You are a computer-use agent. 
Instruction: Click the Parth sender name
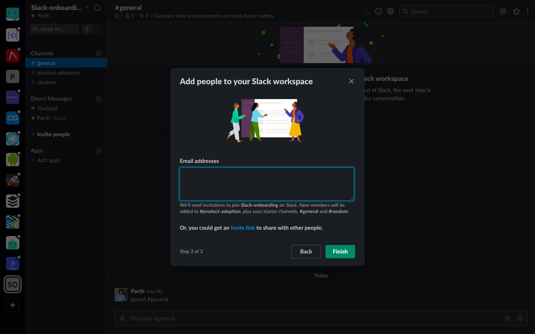tap(137, 291)
